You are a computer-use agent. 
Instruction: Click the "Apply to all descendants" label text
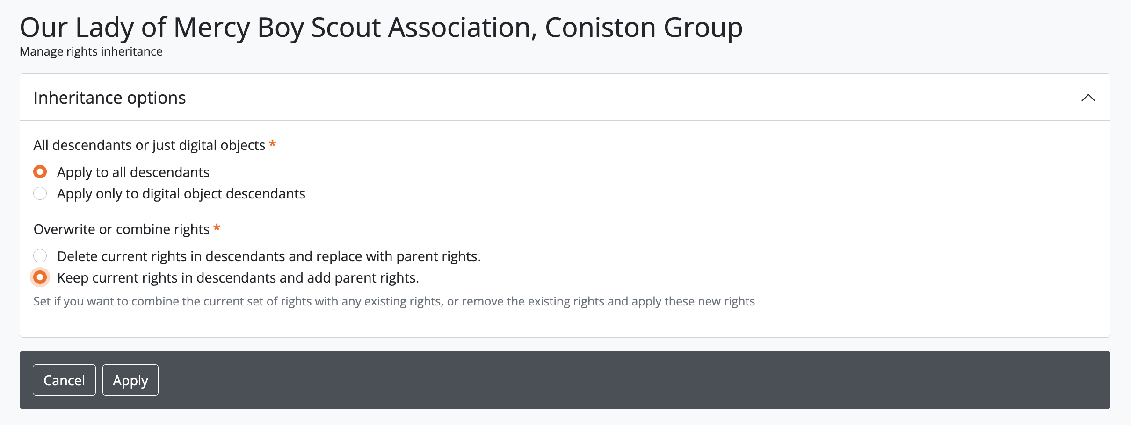(133, 172)
